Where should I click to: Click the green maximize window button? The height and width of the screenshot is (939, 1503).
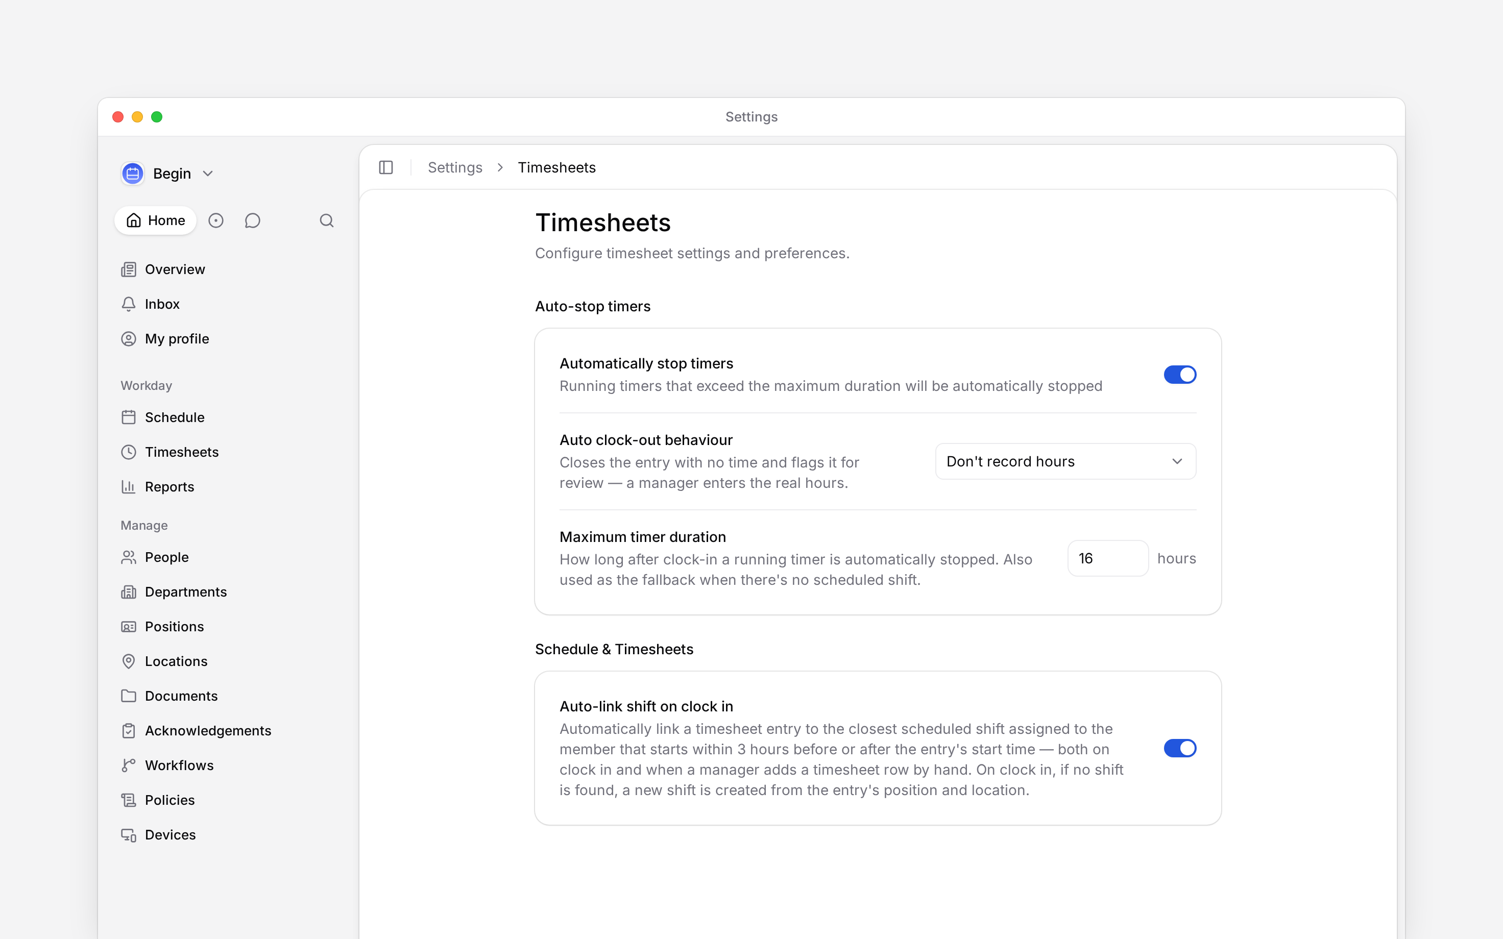157,117
